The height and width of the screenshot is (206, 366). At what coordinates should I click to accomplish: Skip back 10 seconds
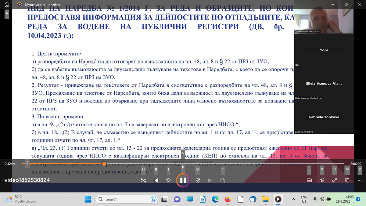click(168, 180)
